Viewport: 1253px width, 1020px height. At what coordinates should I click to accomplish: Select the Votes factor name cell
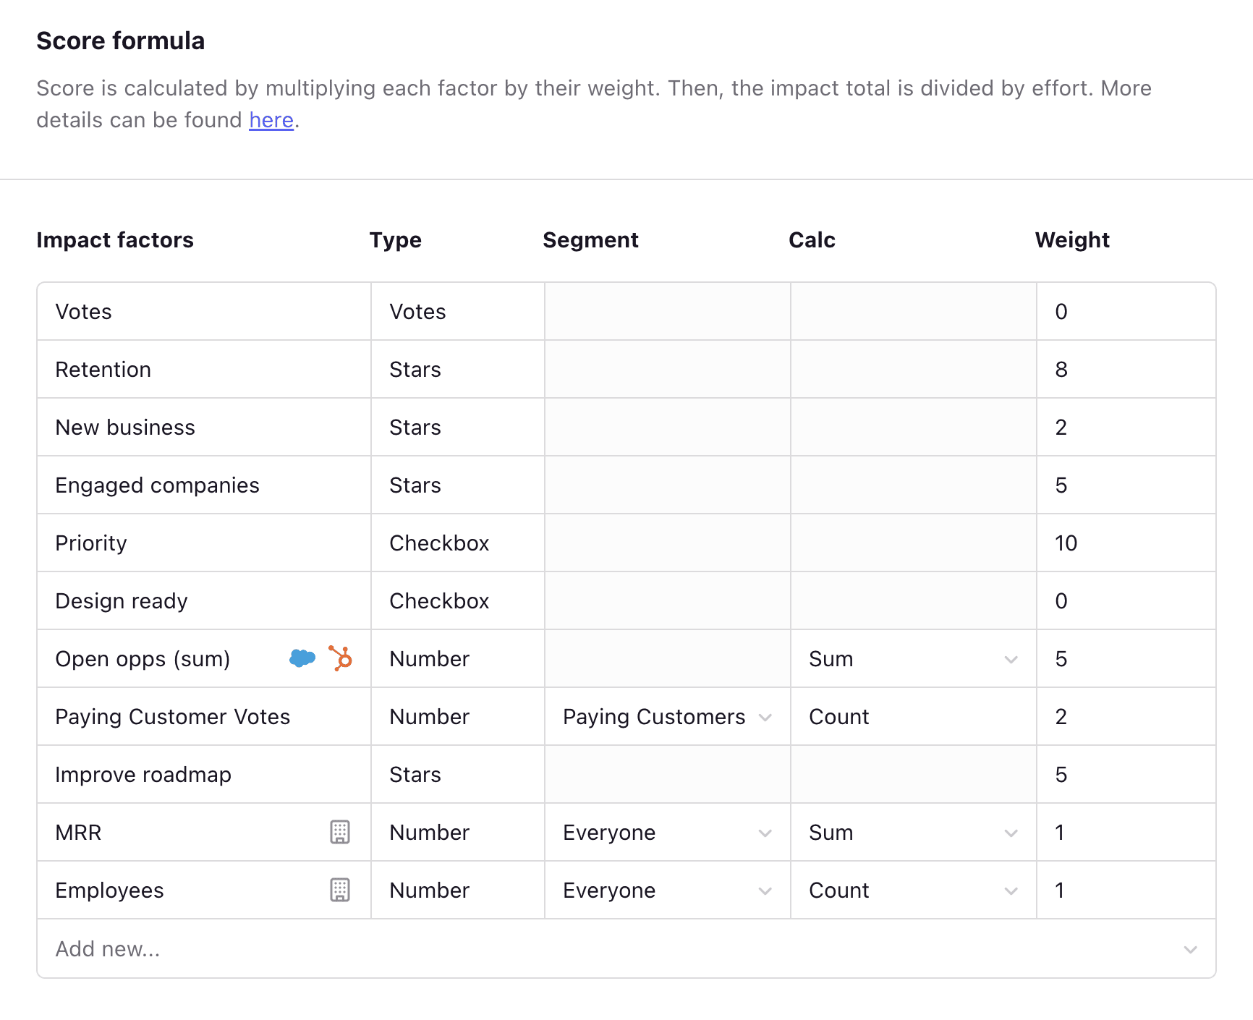(204, 311)
